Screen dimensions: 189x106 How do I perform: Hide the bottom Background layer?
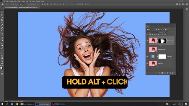[x=147, y=64]
